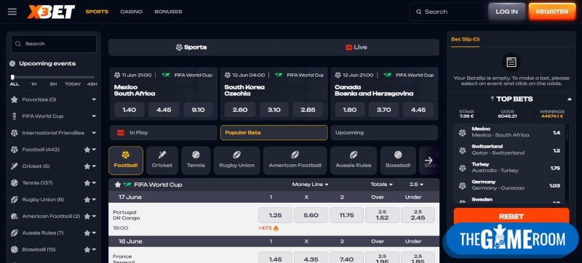Click the American Football (2) helmet icon
Viewport: 582px width, 263px height.
tap(15, 217)
